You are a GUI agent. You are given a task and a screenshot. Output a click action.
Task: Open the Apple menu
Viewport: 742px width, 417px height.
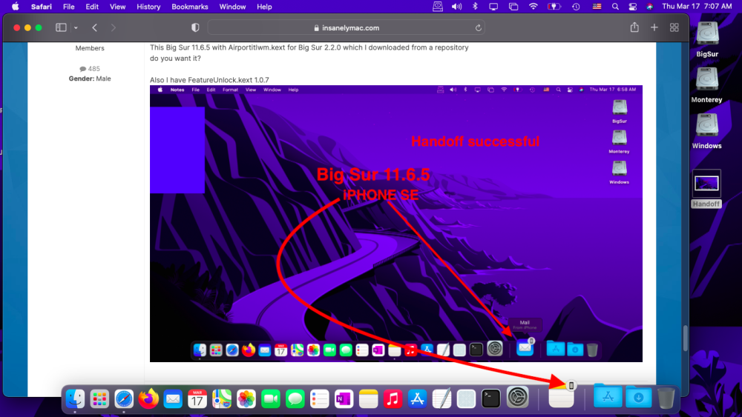click(x=15, y=7)
